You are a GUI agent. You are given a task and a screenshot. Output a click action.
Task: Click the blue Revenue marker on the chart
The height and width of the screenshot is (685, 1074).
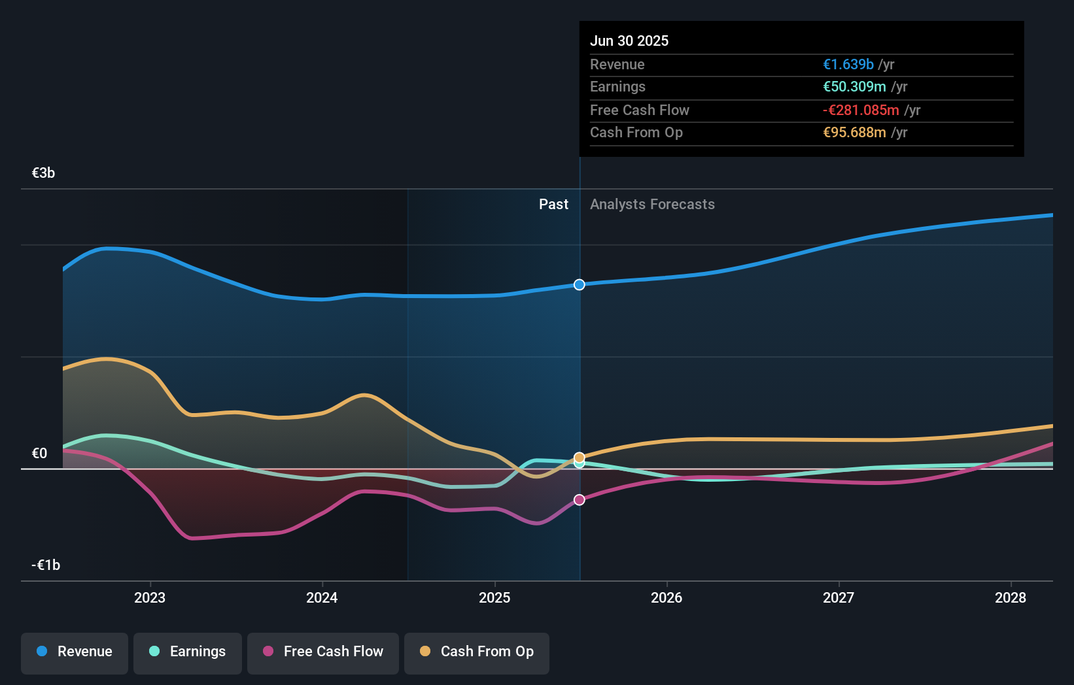[x=578, y=284]
